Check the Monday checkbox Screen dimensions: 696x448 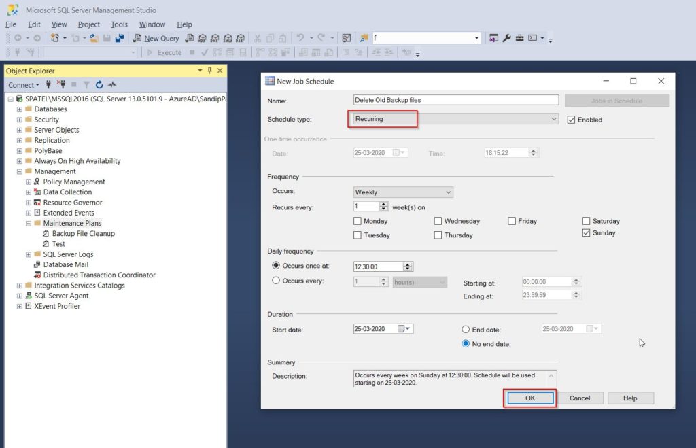tap(358, 221)
